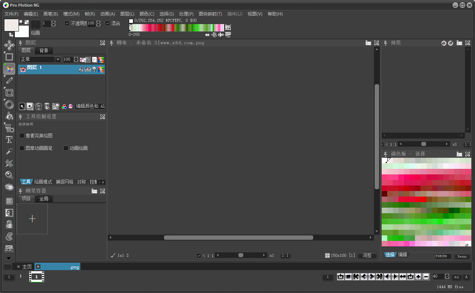Click the 编辑颜色和 Alpha button
The image size is (475, 293).
pos(90,106)
